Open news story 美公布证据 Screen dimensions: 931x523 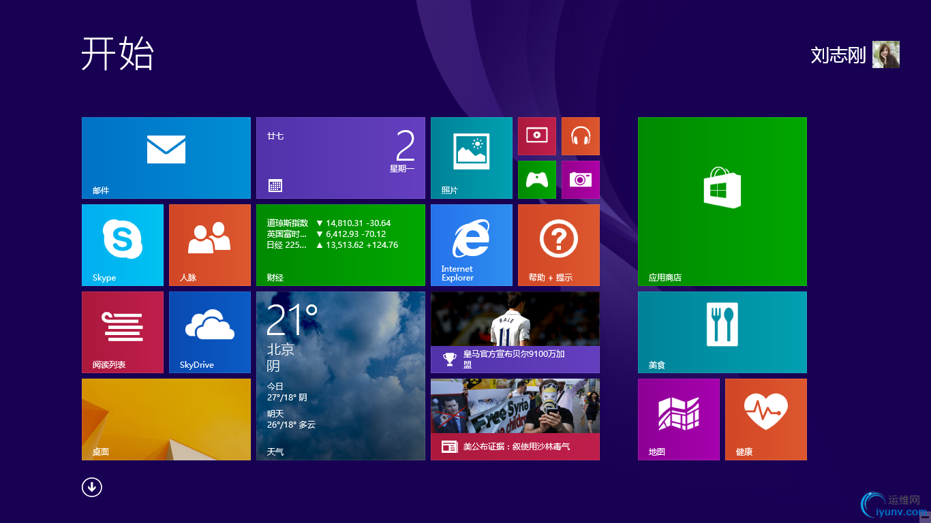[515, 419]
